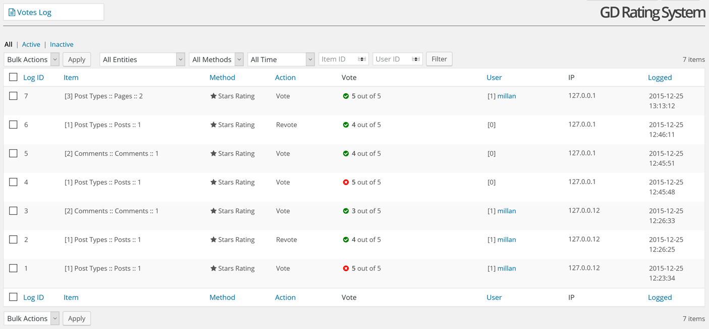Expand the All Entities dropdown

(142, 59)
